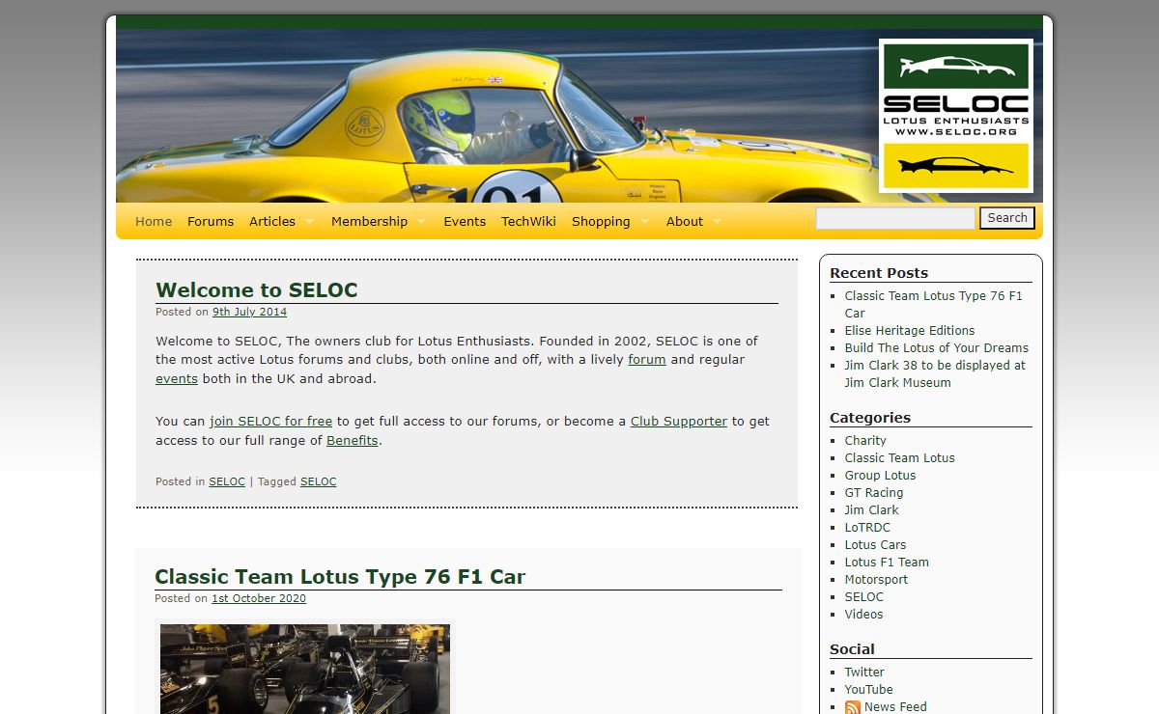Follow the events link in welcome text
The width and height of the screenshot is (1159, 714).
pos(177,378)
